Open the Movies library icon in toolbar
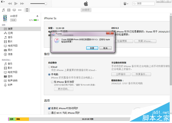The width and height of the screenshot is (172, 123). pyautogui.click(x=9, y=10)
